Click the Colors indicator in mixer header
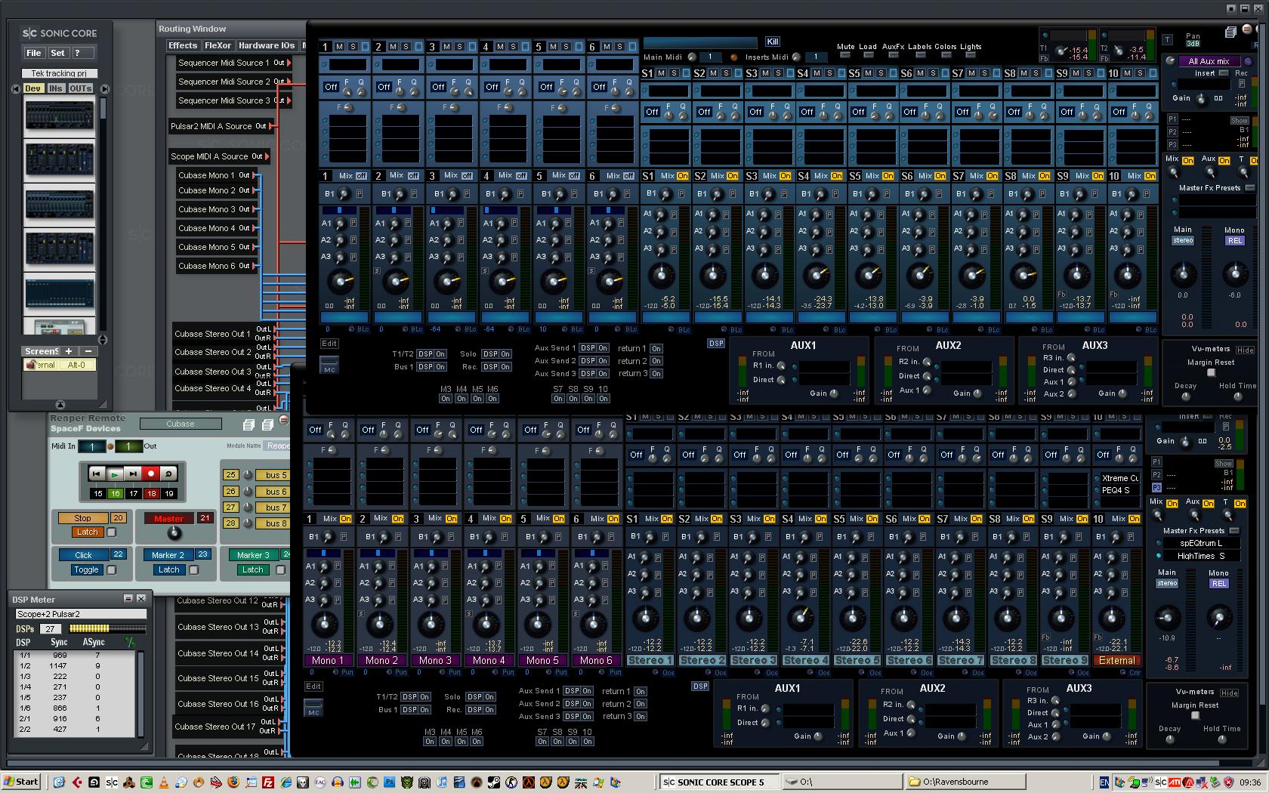The image size is (1269, 793). 945,55
